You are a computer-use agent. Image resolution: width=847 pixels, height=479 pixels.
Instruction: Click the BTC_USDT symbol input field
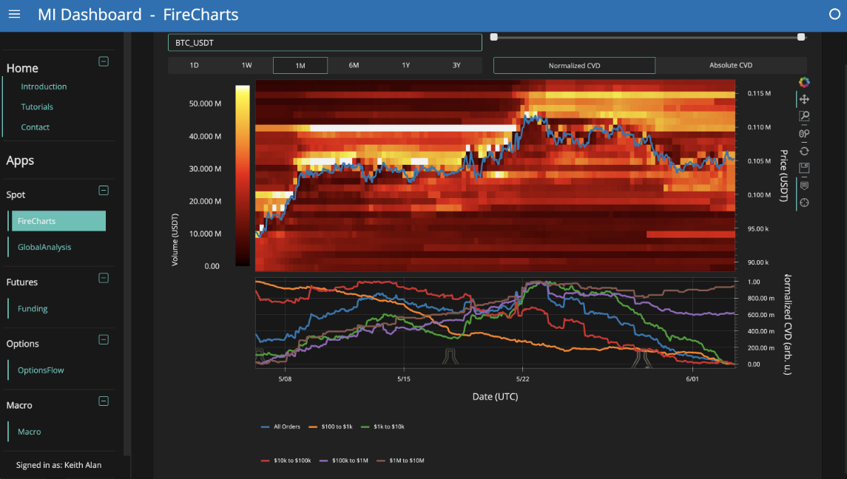pos(325,43)
